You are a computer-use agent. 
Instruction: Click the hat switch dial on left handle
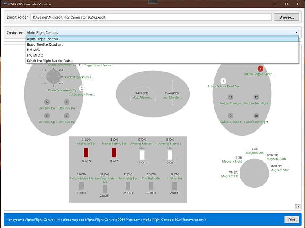coord(53,76)
